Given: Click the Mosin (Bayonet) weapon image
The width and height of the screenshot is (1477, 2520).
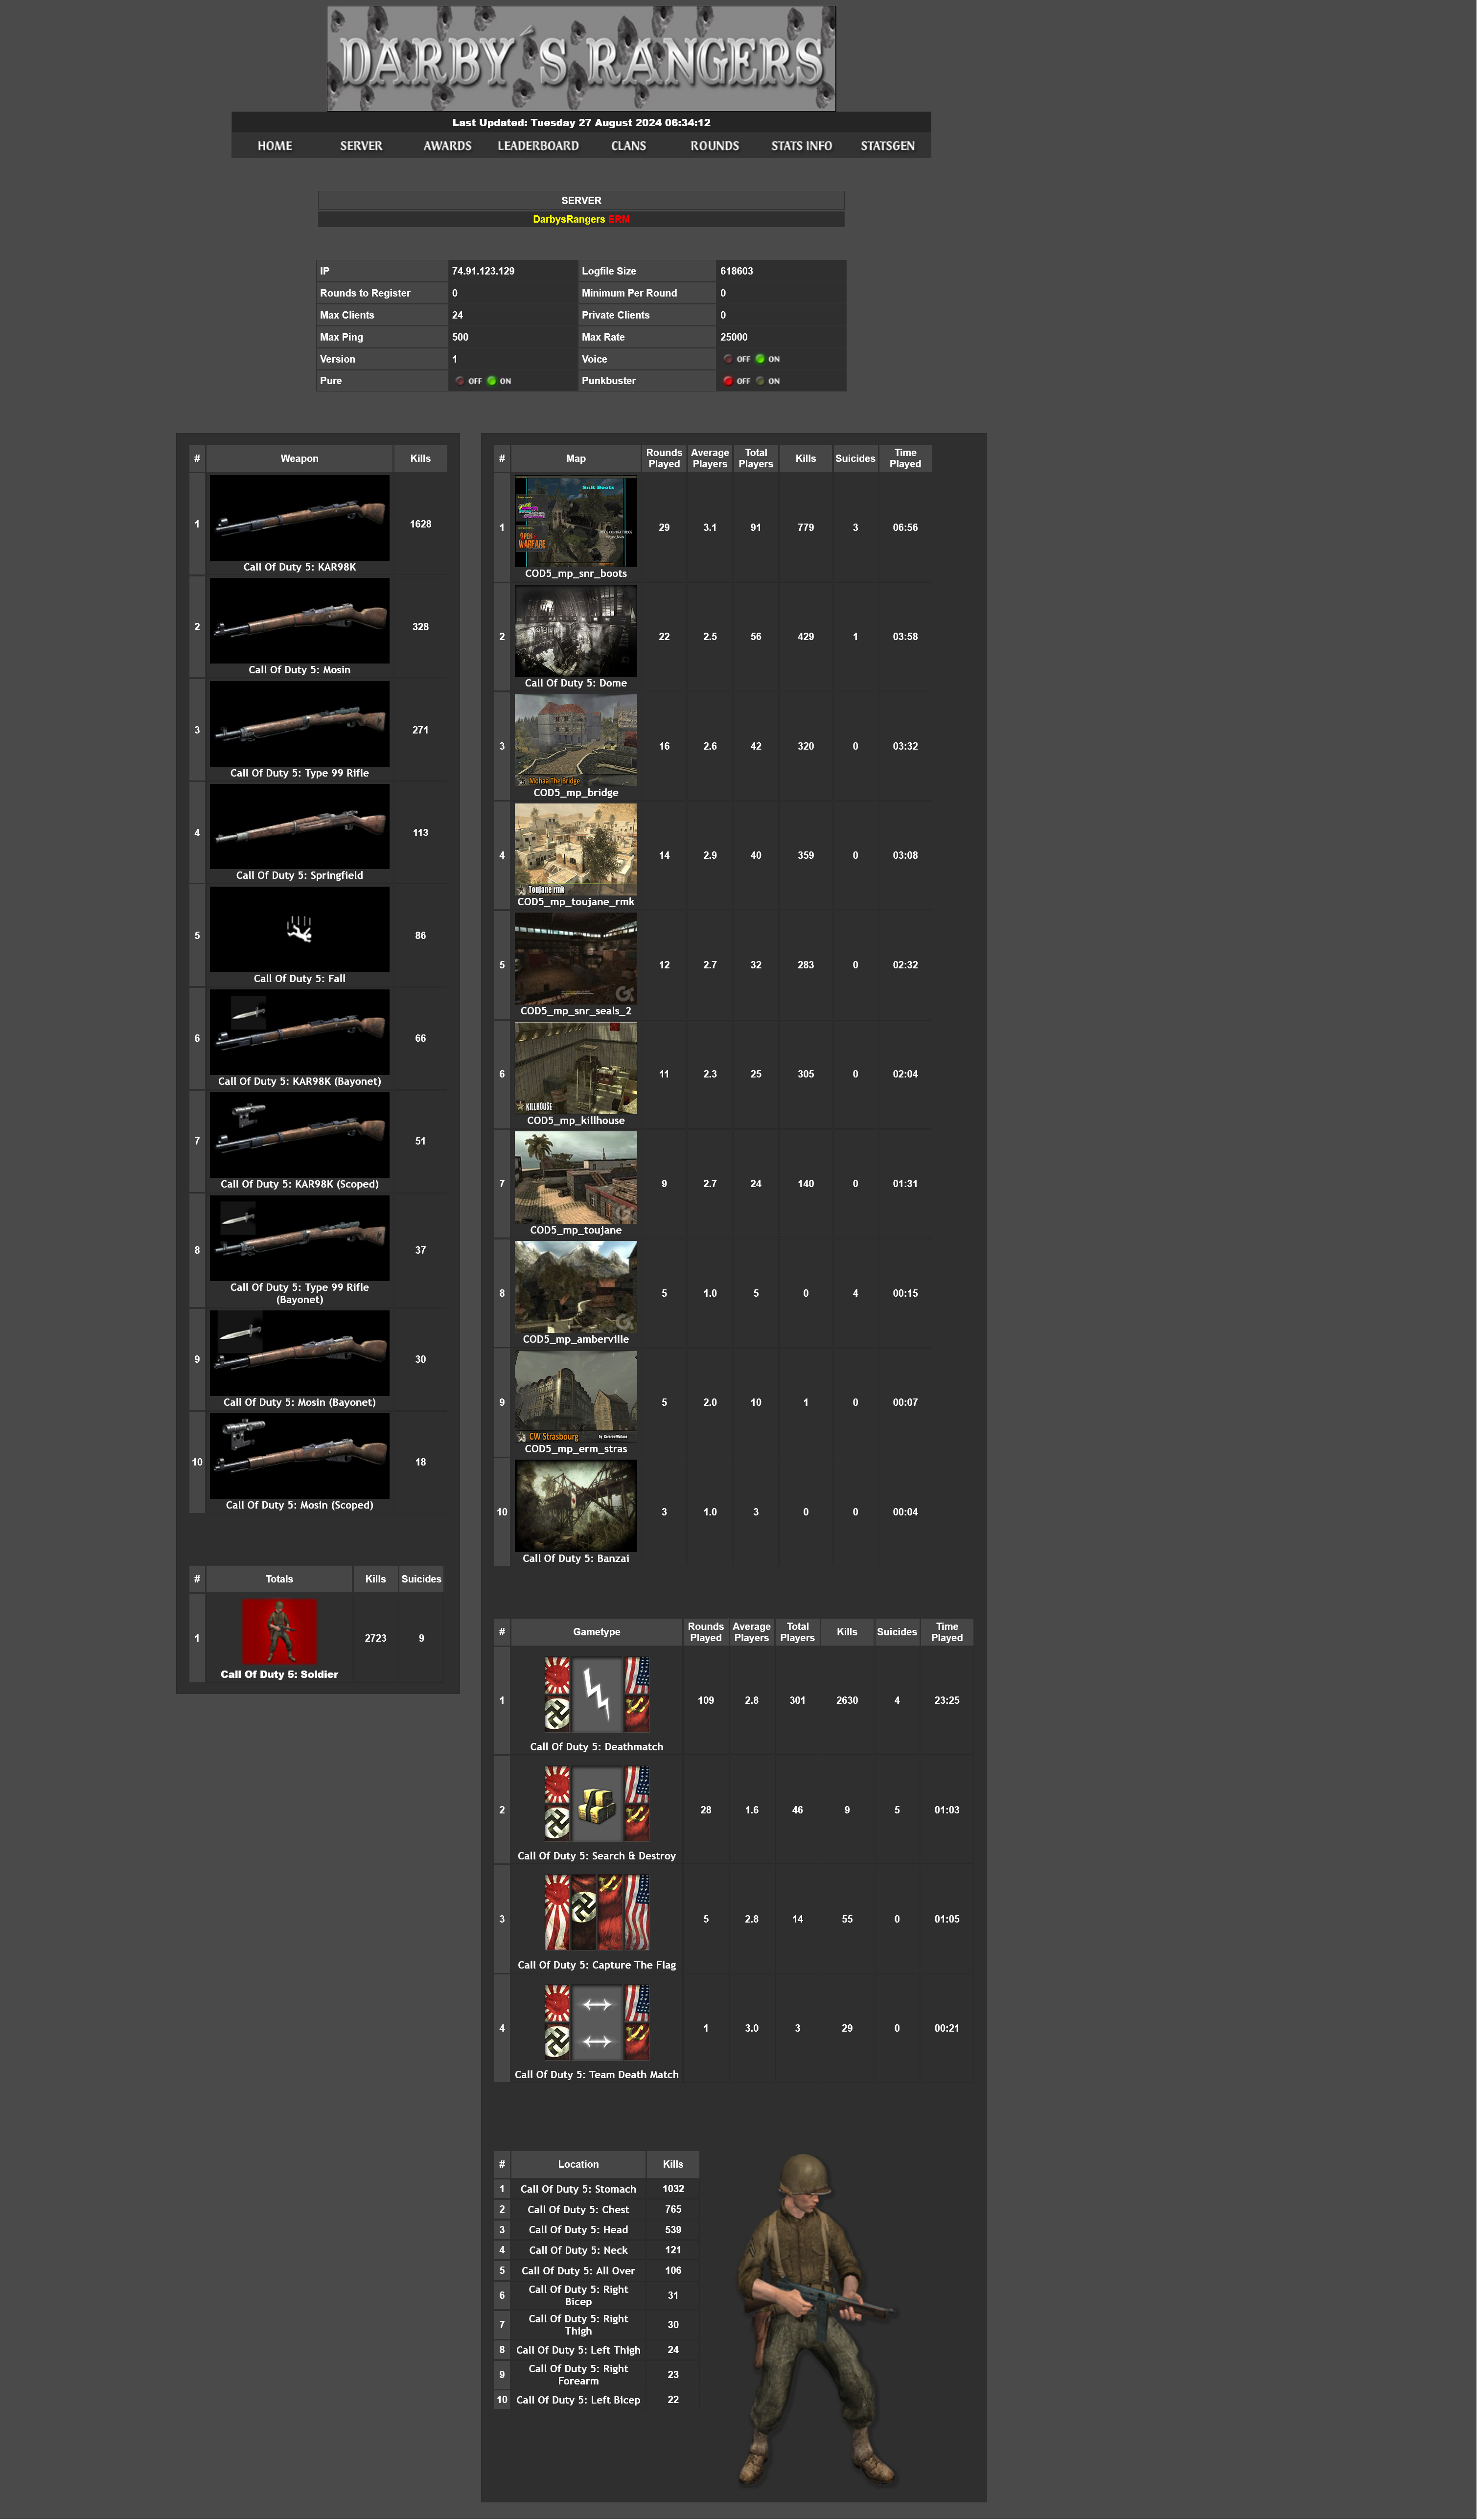Looking at the screenshot, I should (300, 1353).
